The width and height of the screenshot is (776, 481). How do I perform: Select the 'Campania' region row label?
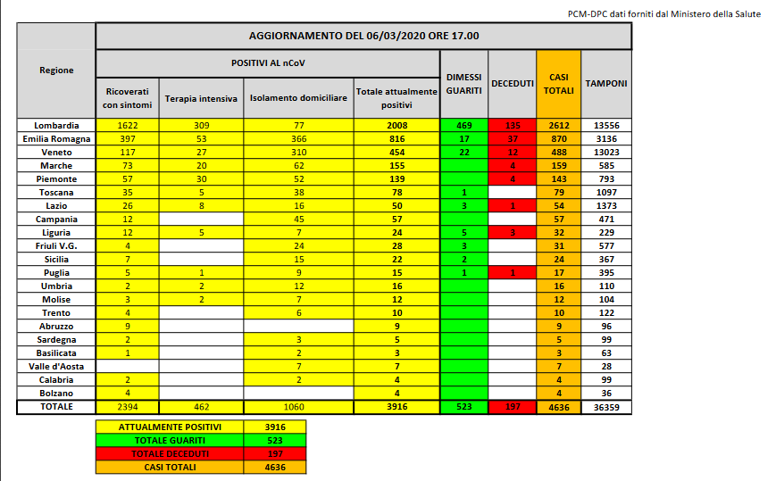click(x=56, y=219)
